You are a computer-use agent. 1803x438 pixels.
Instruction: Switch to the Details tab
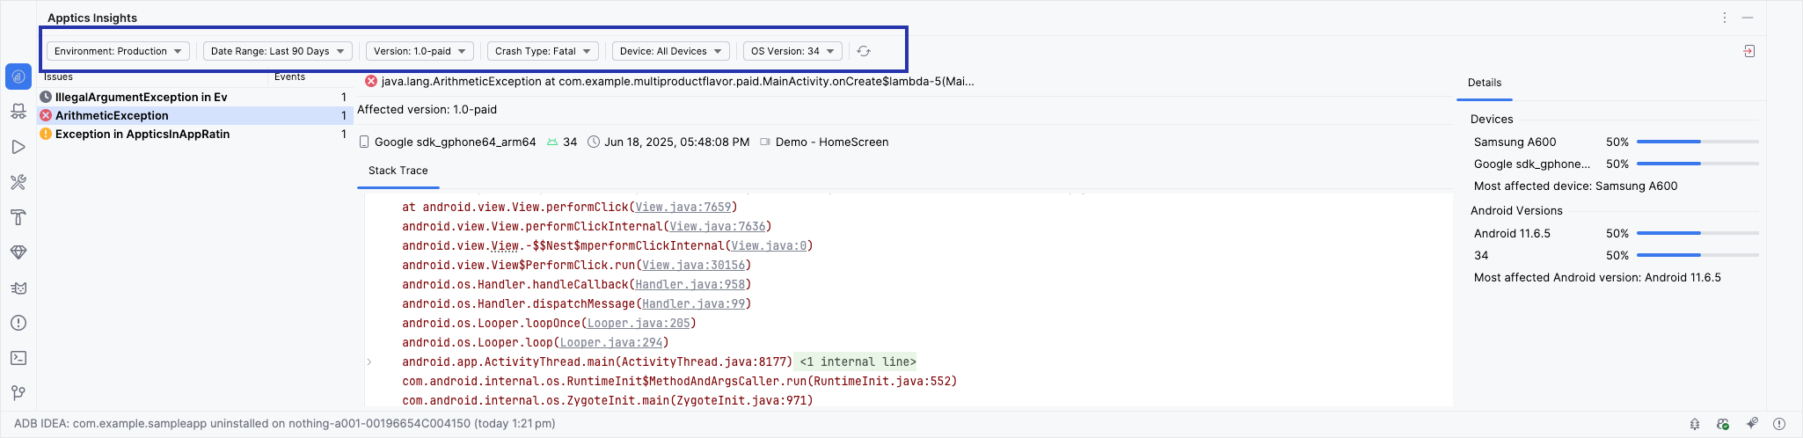click(1485, 83)
